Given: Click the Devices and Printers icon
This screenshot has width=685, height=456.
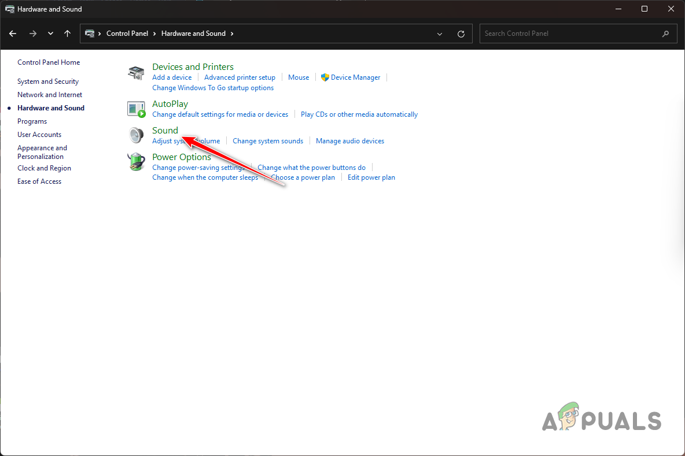Looking at the screenshot, I should click(136, 73).
